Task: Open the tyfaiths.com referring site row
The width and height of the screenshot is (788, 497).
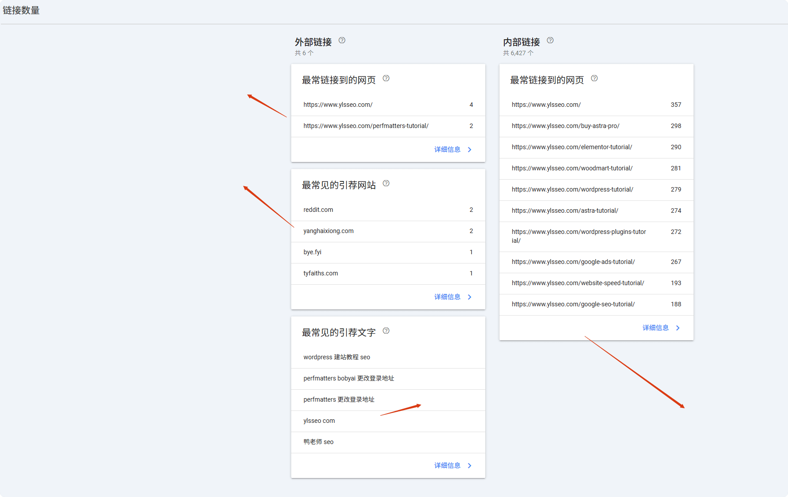Action: point(388,274)
